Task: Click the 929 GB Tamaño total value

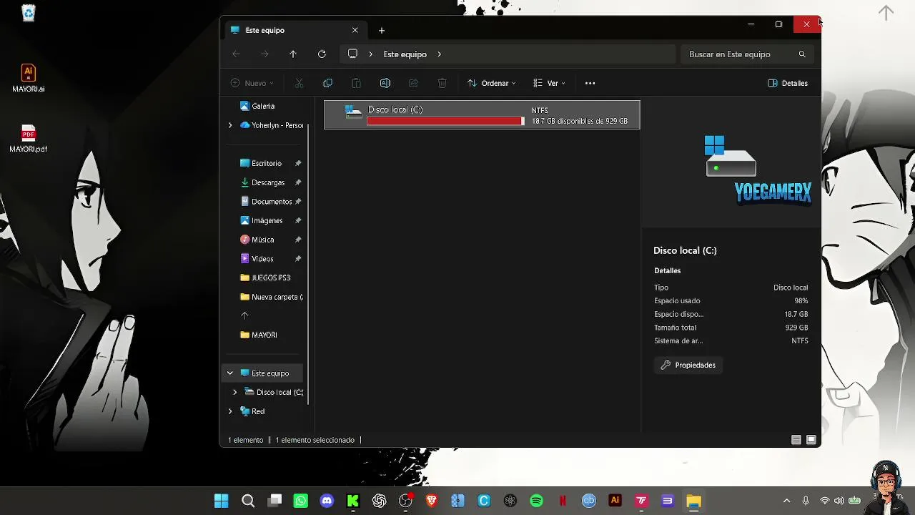Action: pyautogui.click(x=796, y=328)
